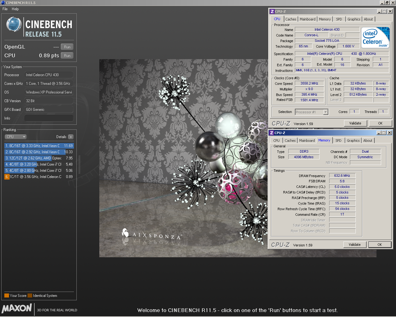Screen dimensions: 396x317
Task: Click the Cinebench sphere logo icon
Action: (x=14, y=25)
